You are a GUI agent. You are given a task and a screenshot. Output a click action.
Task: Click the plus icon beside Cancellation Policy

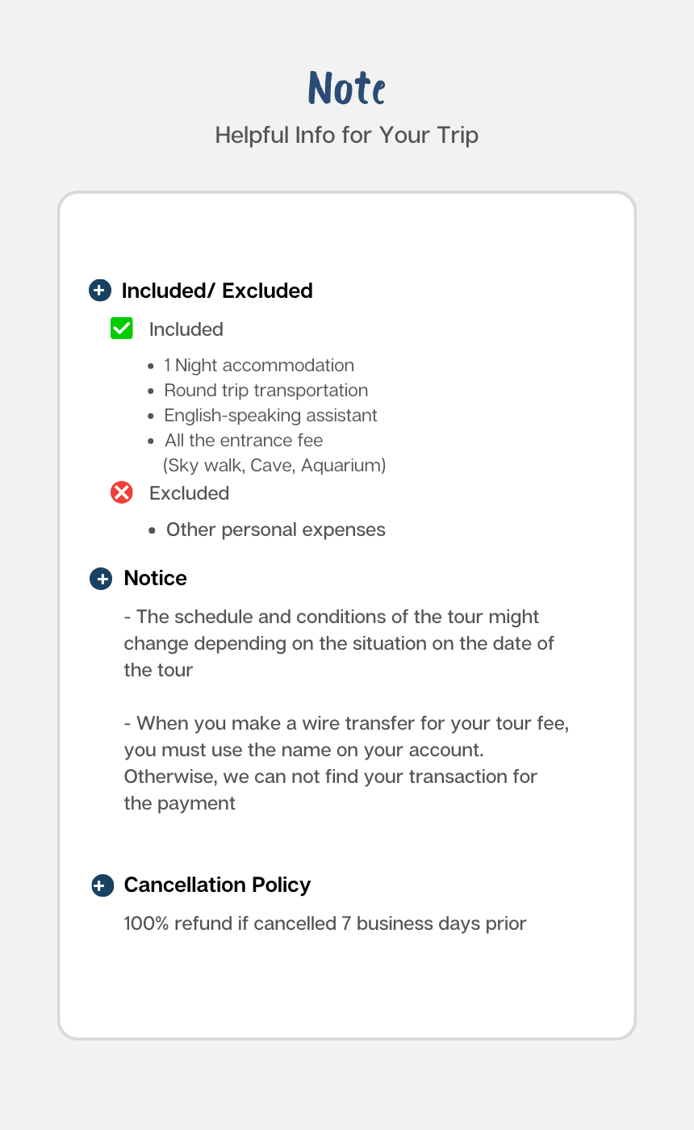pos(102,885)
